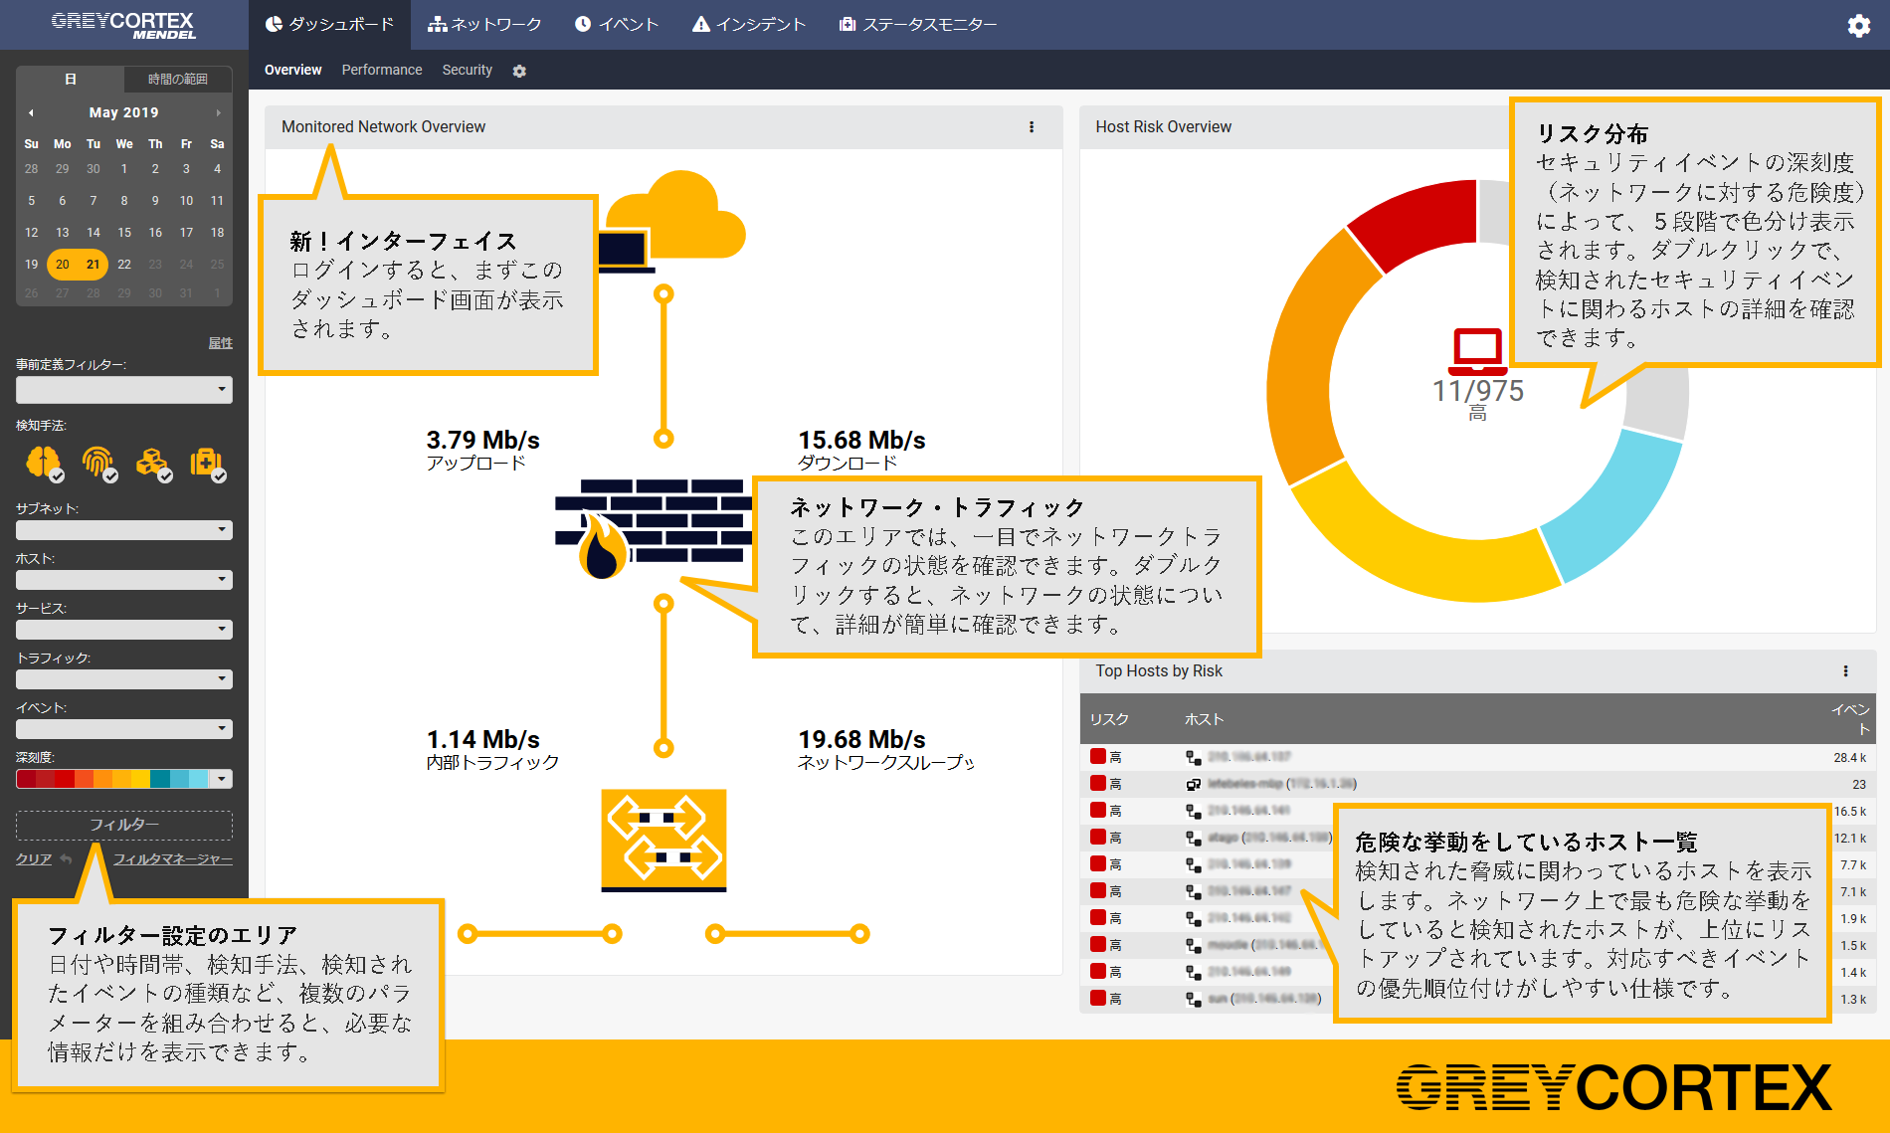Sort the table by the ホスト column

[x=1204, y=719]
